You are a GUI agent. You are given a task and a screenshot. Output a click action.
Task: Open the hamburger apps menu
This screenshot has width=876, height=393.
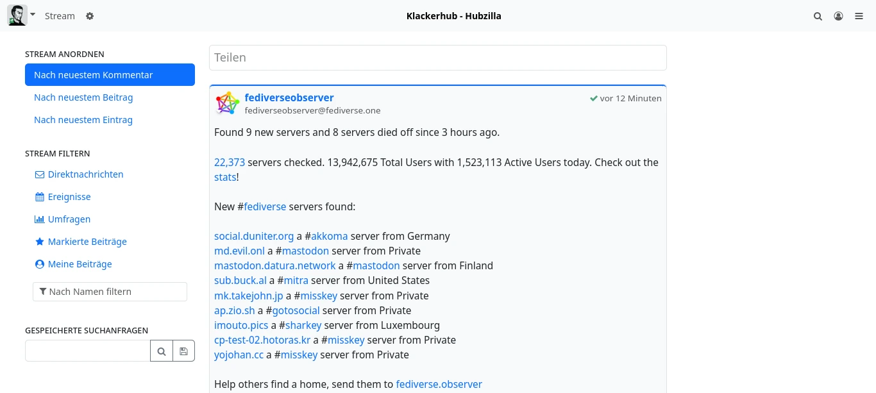tap(859, 17)
